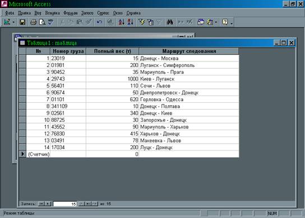The height and width of the screenshot is (218, 305).
Task: Sort records ascending with the A-Z icon
Action: click(121, 22)
